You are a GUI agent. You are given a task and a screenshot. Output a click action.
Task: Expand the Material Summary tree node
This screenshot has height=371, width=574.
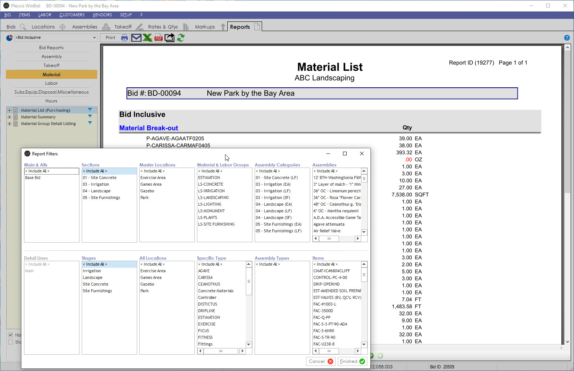pyautogui.click(x=9, y=117)
